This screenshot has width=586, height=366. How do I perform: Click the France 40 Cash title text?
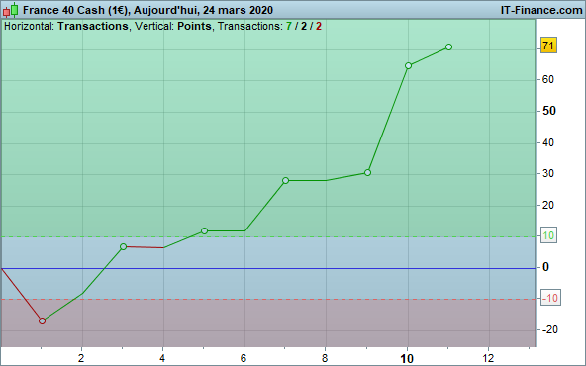pos(147,10)
